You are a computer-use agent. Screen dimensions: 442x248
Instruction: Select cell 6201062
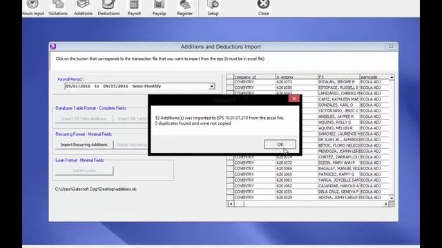tap(296, 186)
